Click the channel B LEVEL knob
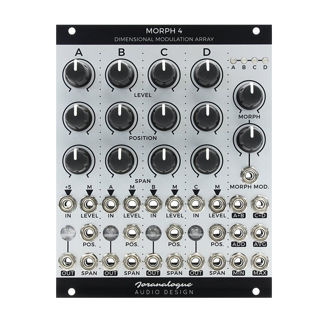 tap(122, 74)
